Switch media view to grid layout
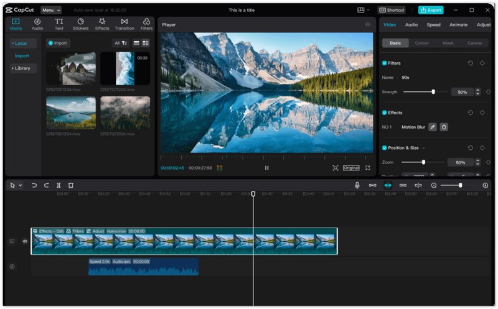Image resolution: width=498 pixels, height=309 pixels. (x=146, y=43)
